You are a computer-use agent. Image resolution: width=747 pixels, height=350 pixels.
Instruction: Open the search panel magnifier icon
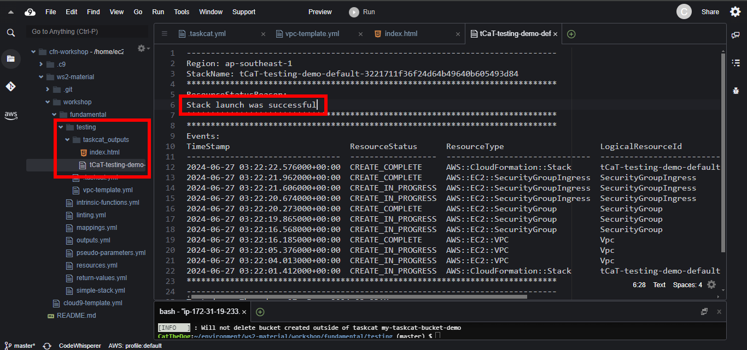point(11,33)
